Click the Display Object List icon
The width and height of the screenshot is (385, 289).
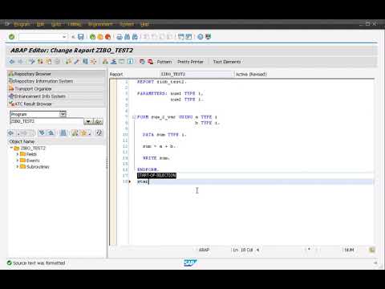point(105,62)
